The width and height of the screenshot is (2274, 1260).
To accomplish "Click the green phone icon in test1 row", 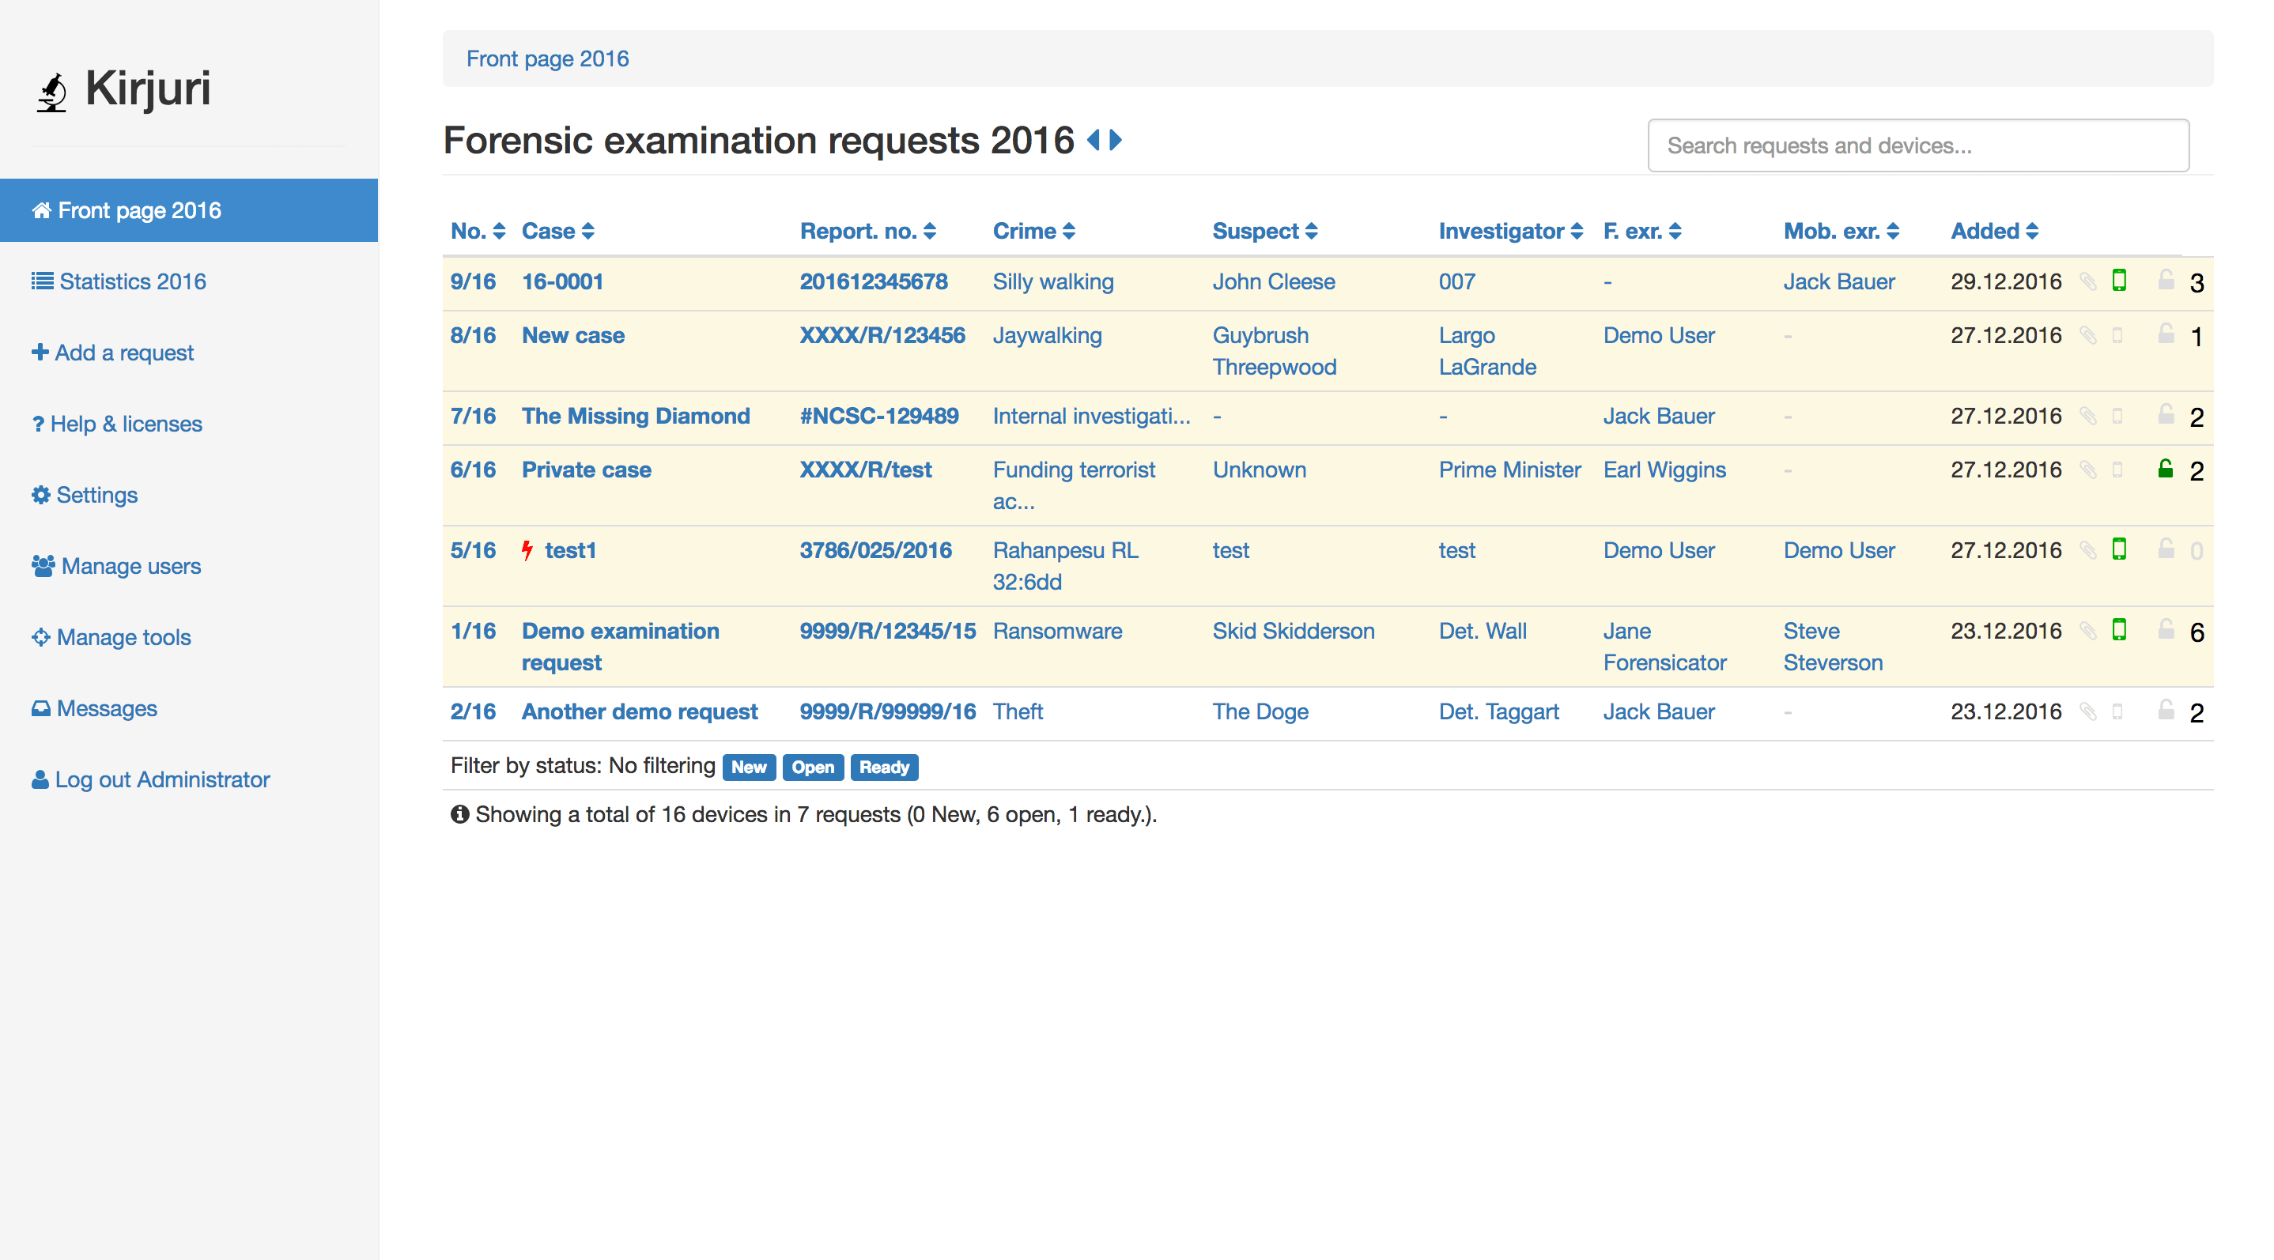I will pos(2119,549).
